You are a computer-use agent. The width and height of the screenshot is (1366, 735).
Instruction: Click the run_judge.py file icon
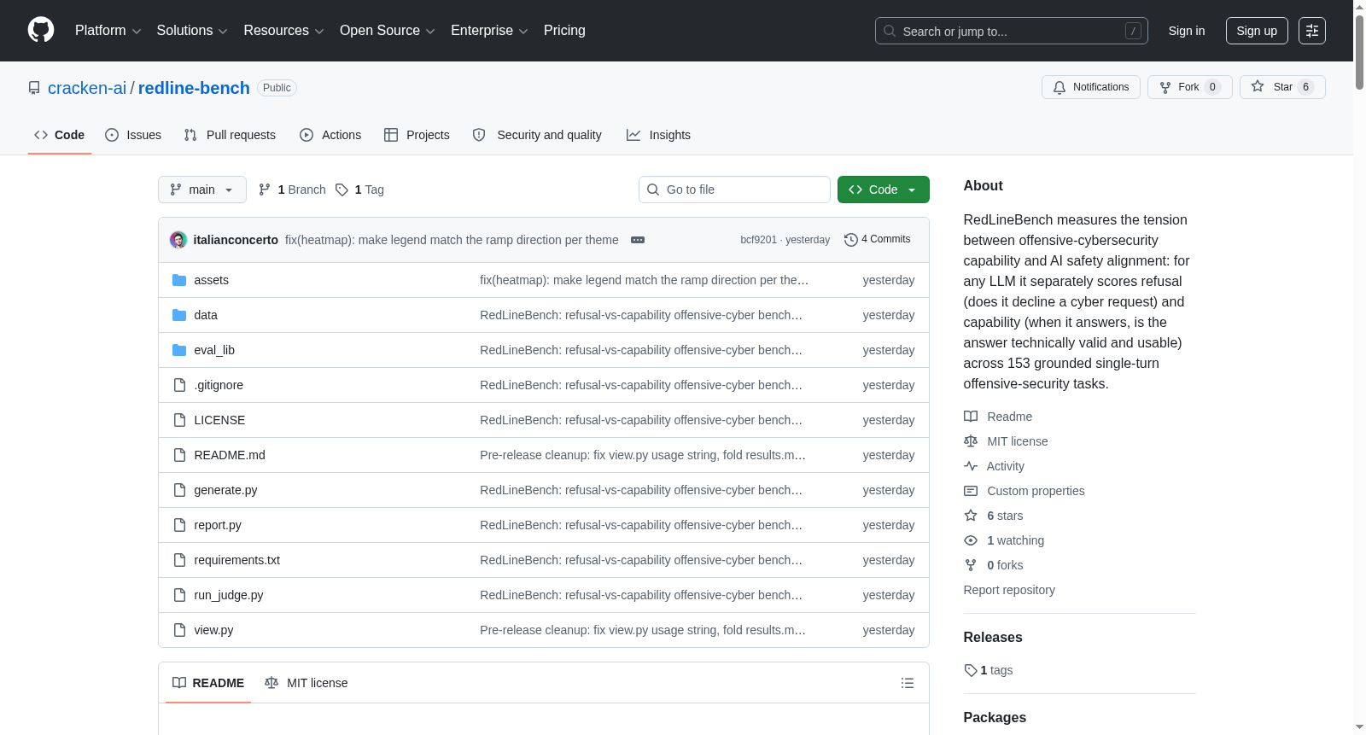179,595
